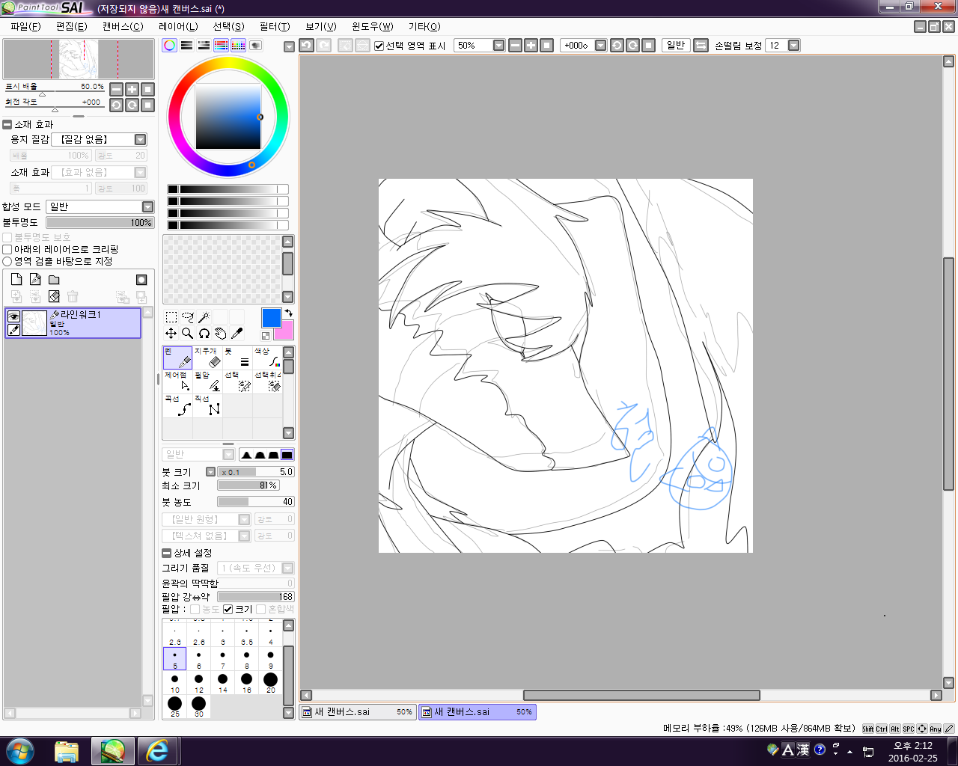Open the 필터(T) menu
958x766 pixels.
(274, 26)
